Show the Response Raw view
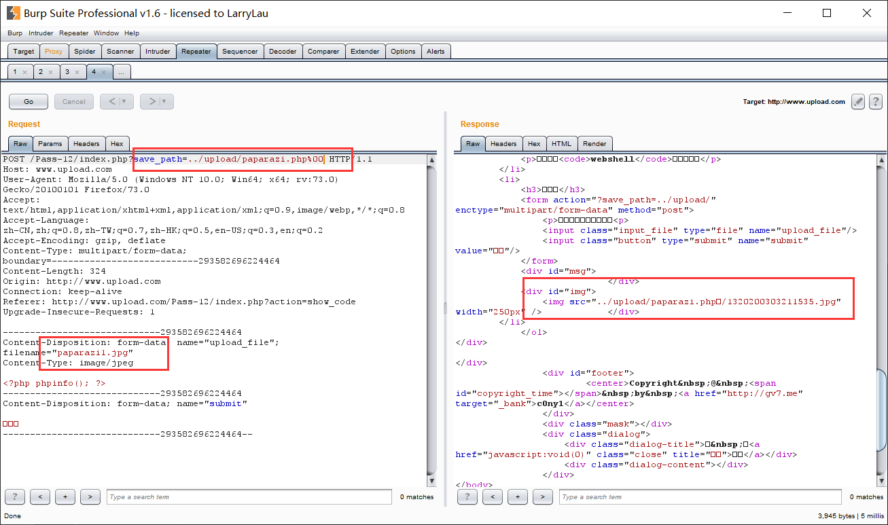This screenshot has height=525, width=888. (473, 143)
